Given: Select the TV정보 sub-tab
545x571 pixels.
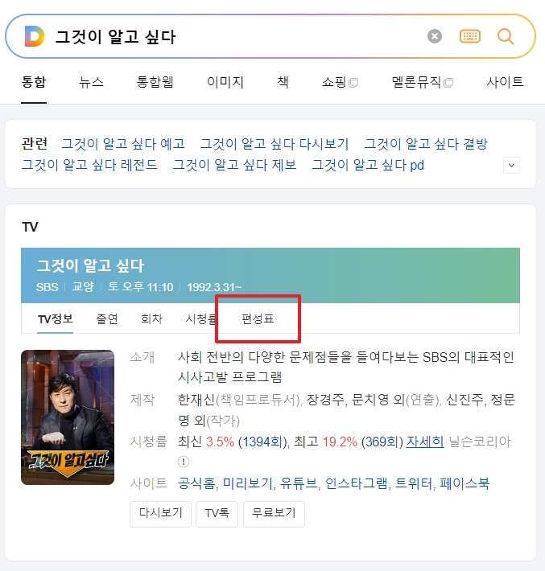Looking at the screenshot, I should pos(56,319).
